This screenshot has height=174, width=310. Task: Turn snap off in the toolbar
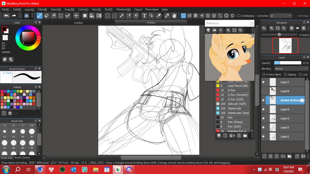point(183,16)
